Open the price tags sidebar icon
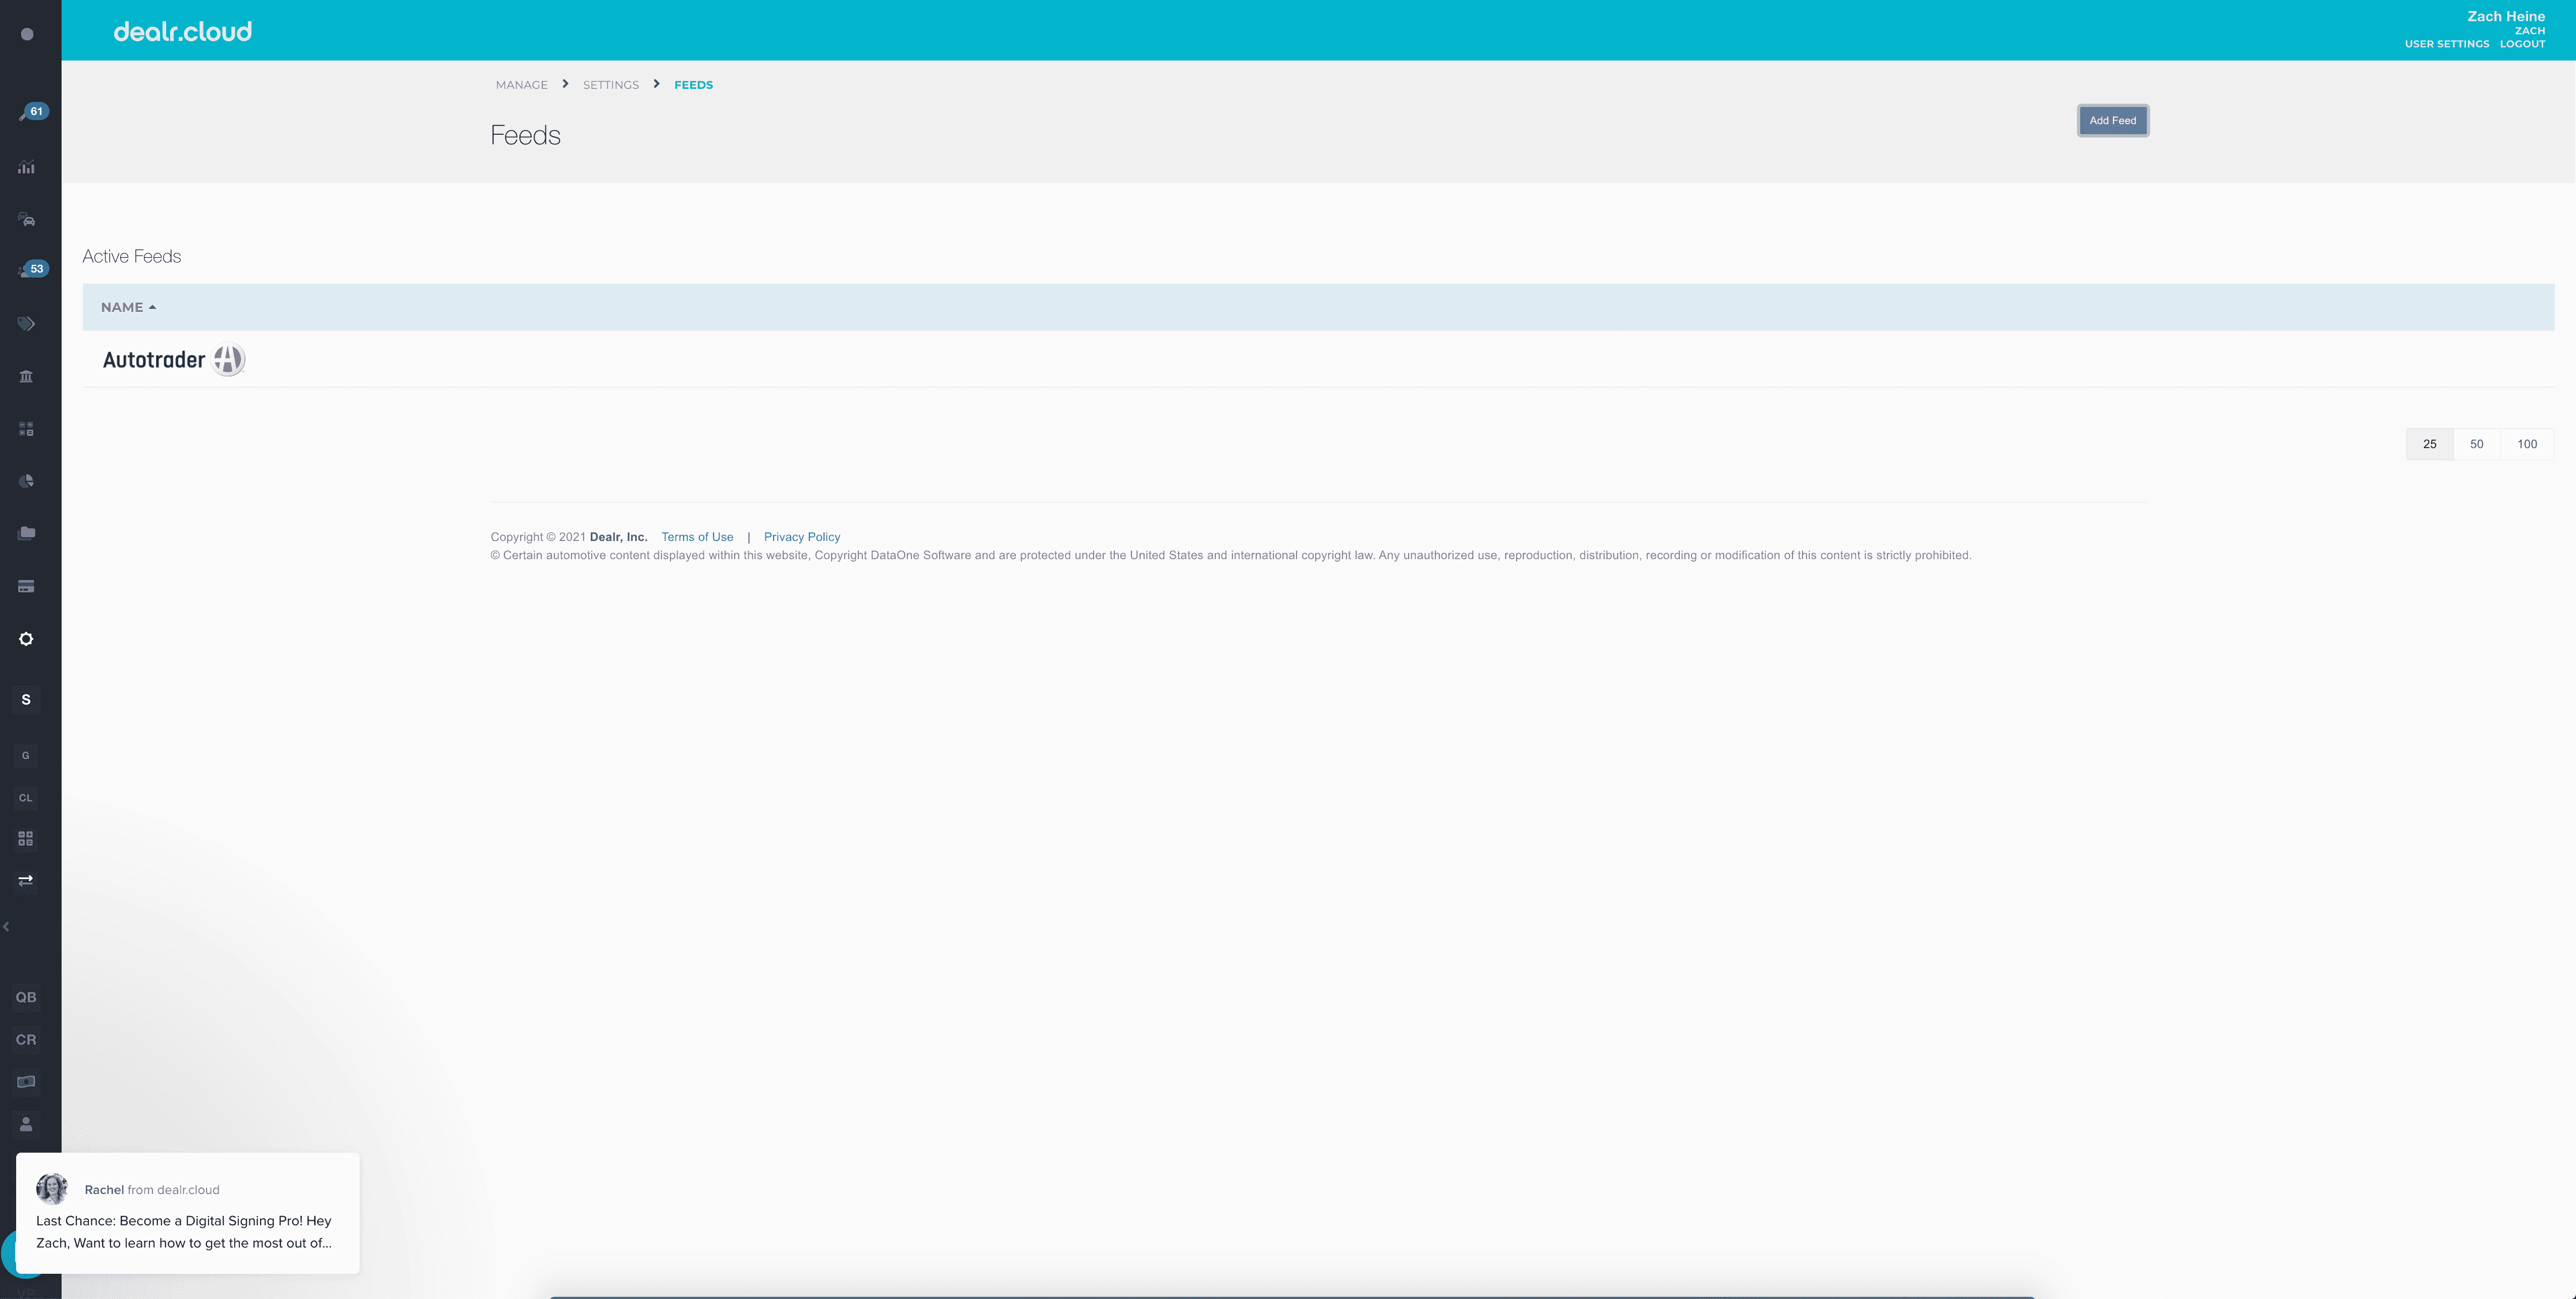 pos(26,324)
